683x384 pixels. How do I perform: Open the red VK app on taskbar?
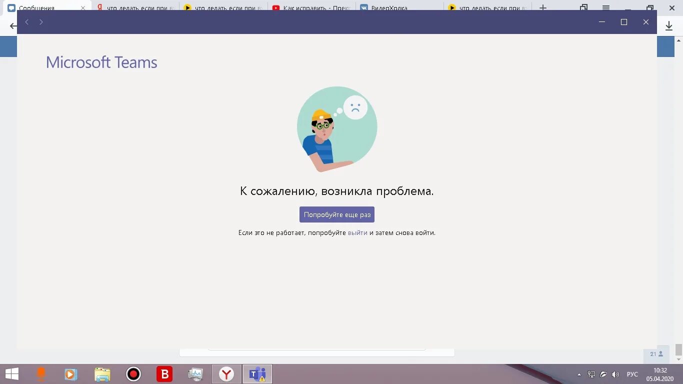(164, 374)
